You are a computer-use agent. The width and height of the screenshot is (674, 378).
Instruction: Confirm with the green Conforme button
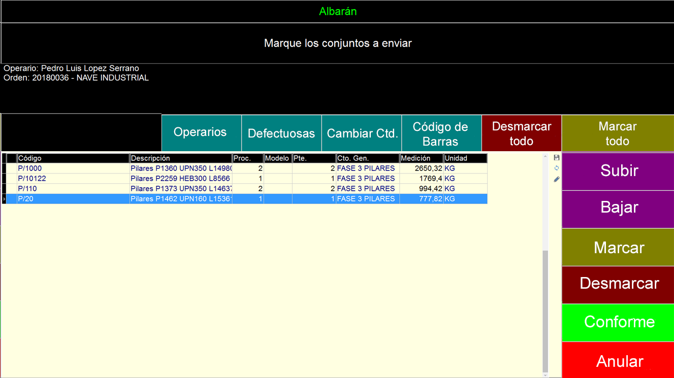click(618, 322)
